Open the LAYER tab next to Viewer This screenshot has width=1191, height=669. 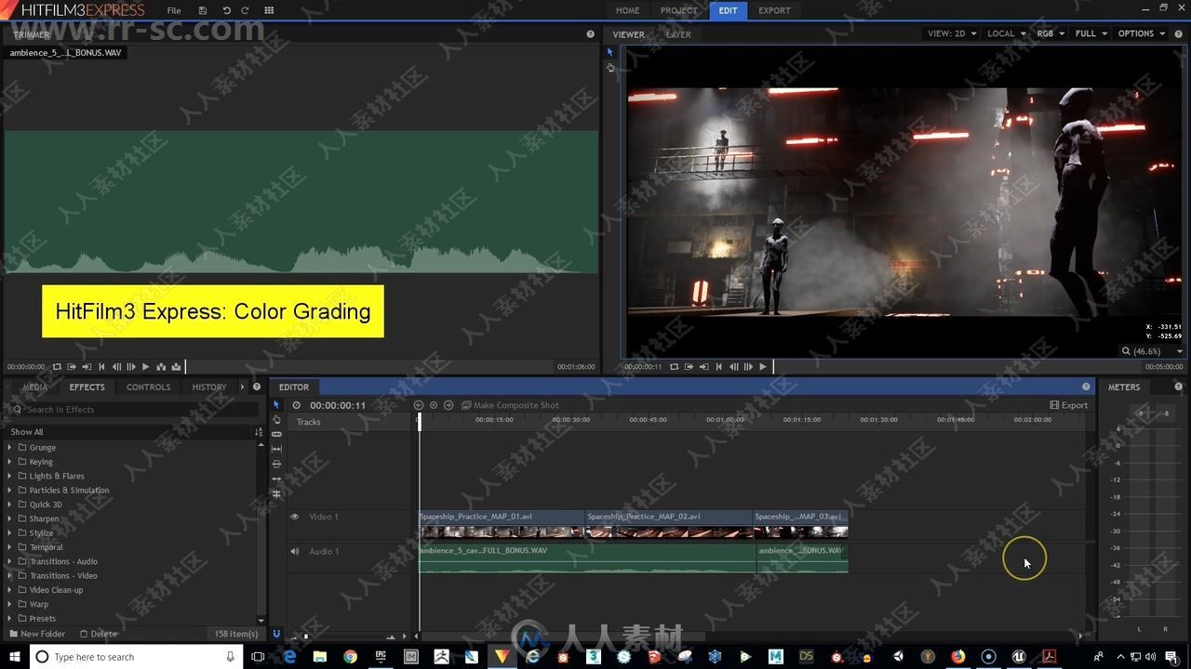pos(678,34)
